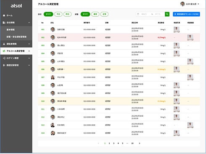The width and height of the screenshot is (206, 154).
Task: Click the company information building icon
Action: coord(4,23)
